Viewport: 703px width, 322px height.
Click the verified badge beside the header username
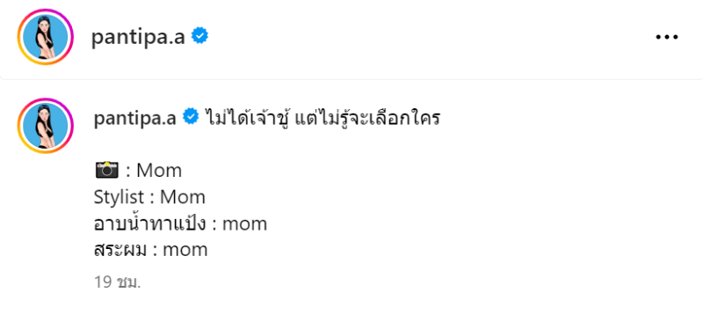tap(199, 36)
